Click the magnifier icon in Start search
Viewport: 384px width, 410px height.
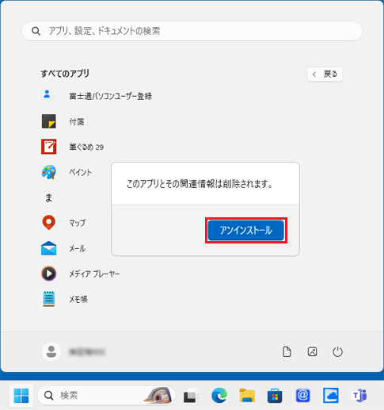(36, 31)
